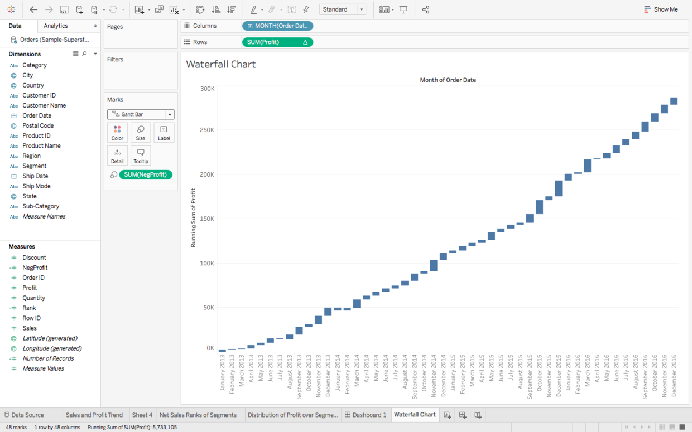Toggle the Show Me panel
Image resolution: width=692 pixels, height=432 pixels.
coord(661,9)
